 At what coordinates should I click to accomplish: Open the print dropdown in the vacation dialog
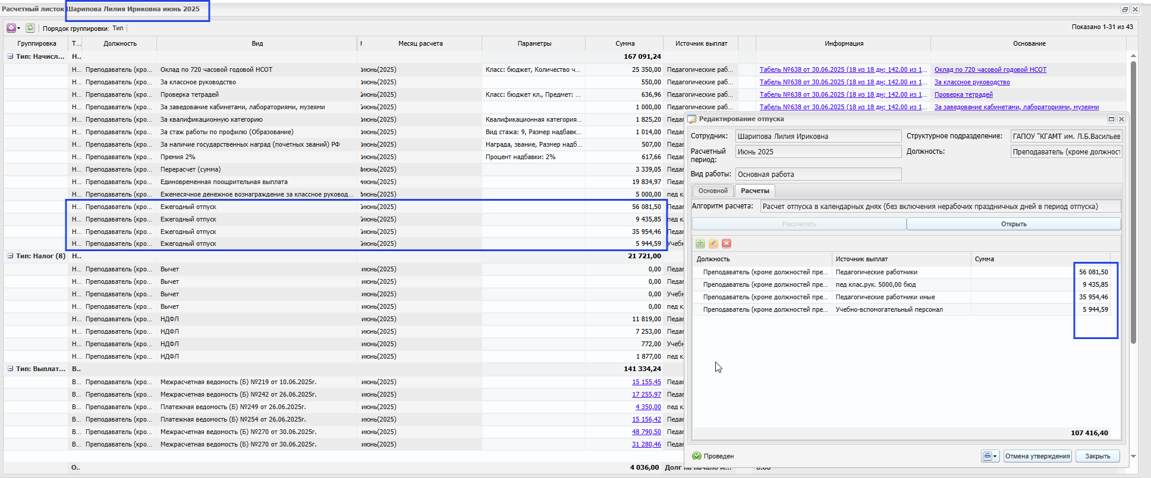990,456
